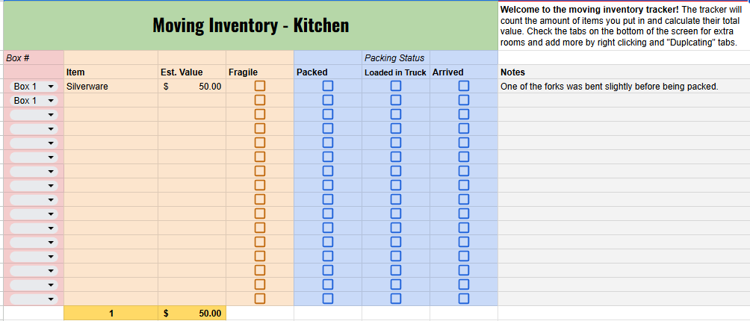
Task: Click the yellow total value cell
Action: (192, 314)
